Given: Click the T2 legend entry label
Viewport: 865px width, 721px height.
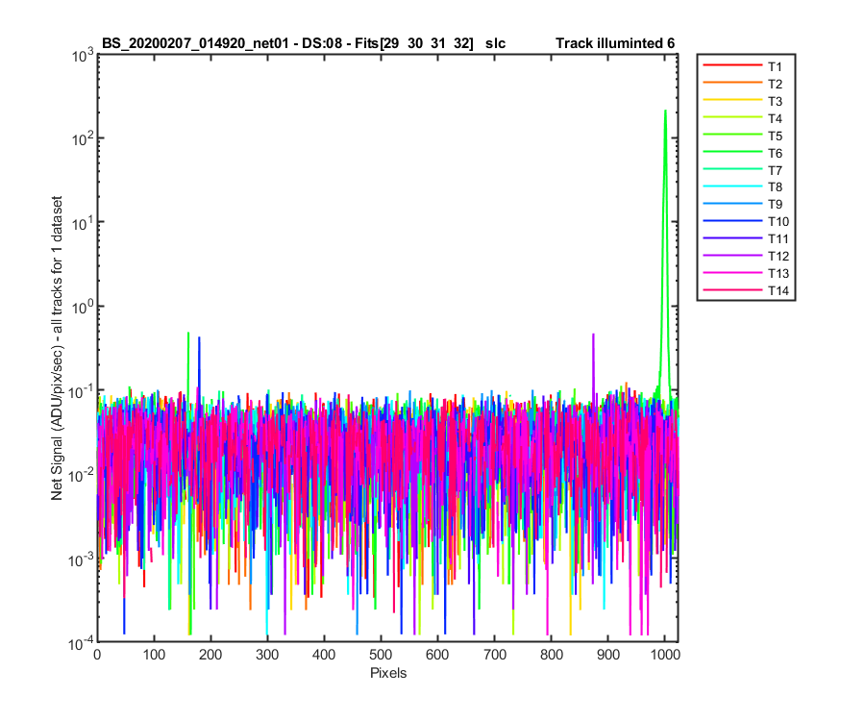Looking at the screenshot, I should (775, 84).
